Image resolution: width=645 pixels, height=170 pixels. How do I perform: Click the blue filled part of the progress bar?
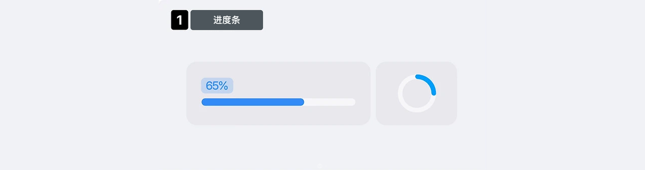tap(252, 102)
